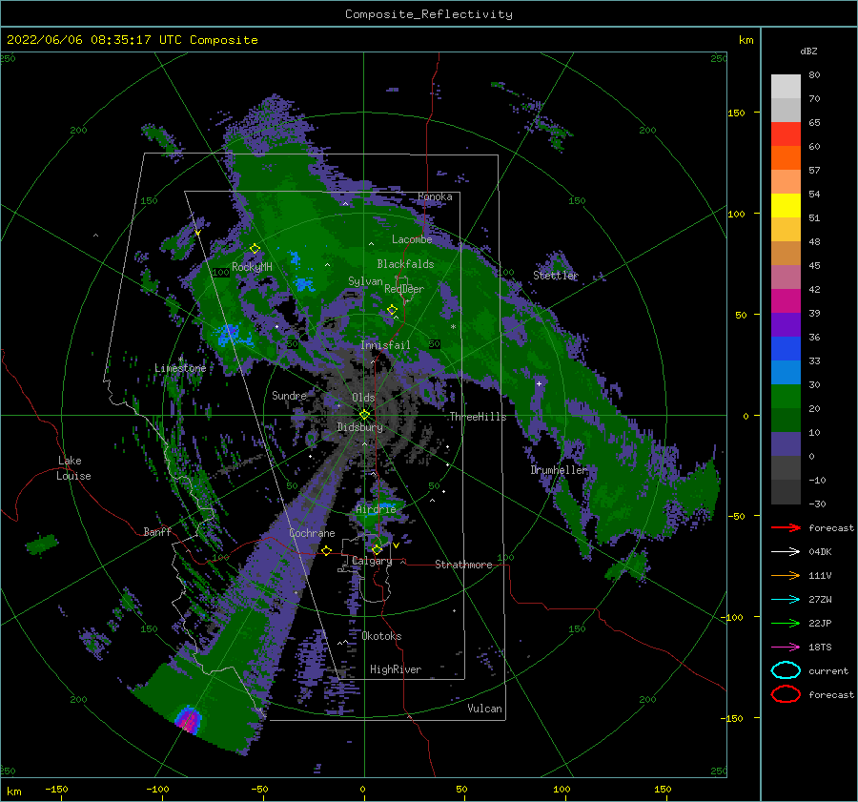This screenshot has height=802, width=858.
Task: Click the white plus marker east of ThreeHills
Action: tap(539, 383)
